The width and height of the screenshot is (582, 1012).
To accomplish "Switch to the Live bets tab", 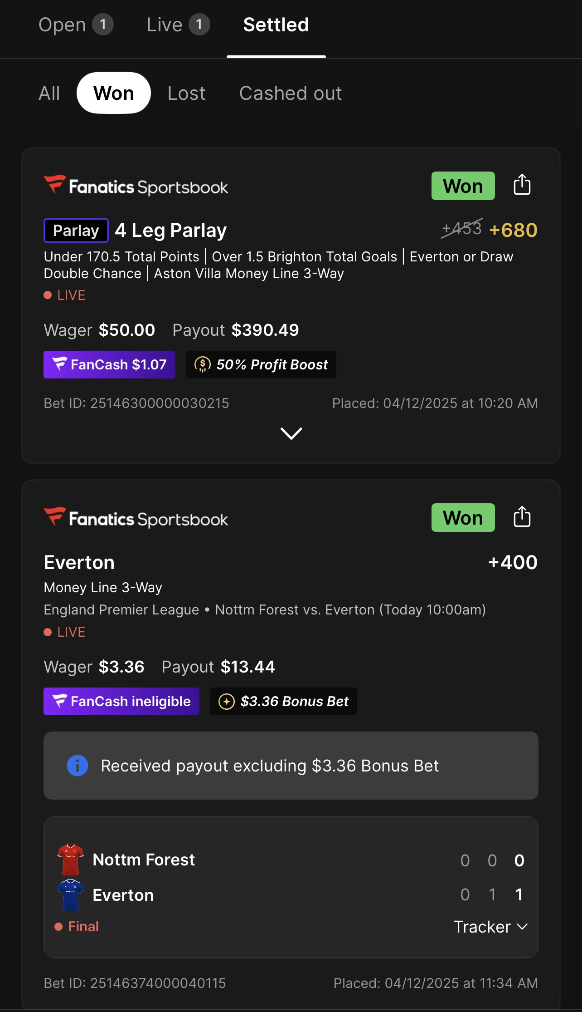I will (178, 25).
